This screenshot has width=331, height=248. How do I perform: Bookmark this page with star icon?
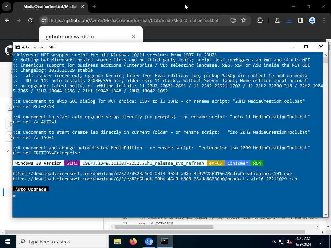tap(244, 20)
